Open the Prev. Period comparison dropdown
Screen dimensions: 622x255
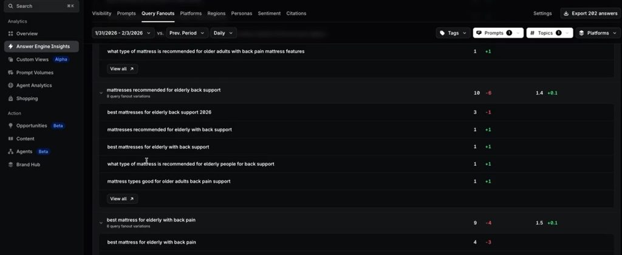point(187,33)
